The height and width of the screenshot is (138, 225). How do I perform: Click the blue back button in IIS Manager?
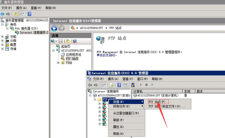pos(54,28)
